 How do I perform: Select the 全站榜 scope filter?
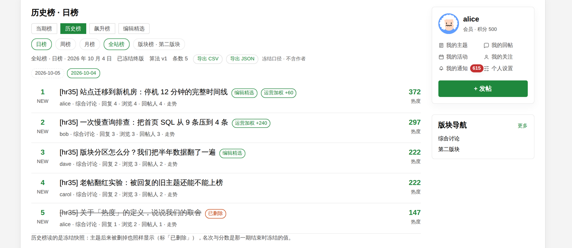click(x=117, y=44)
